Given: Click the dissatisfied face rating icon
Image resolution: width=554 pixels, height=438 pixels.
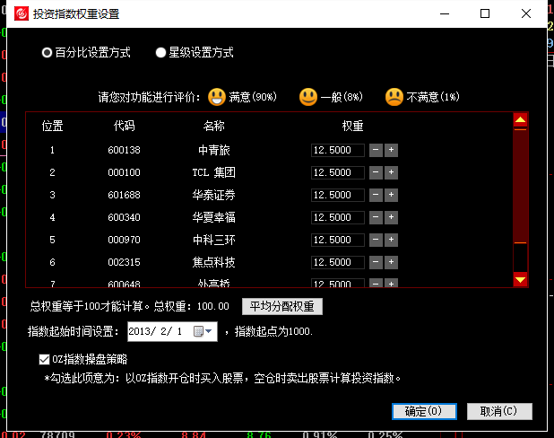Looking at the screenshot, I should 394,96.
